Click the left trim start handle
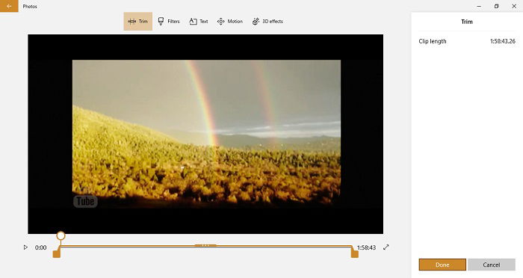The height and width of the screenshot is (278, 523). pos(57,254)
